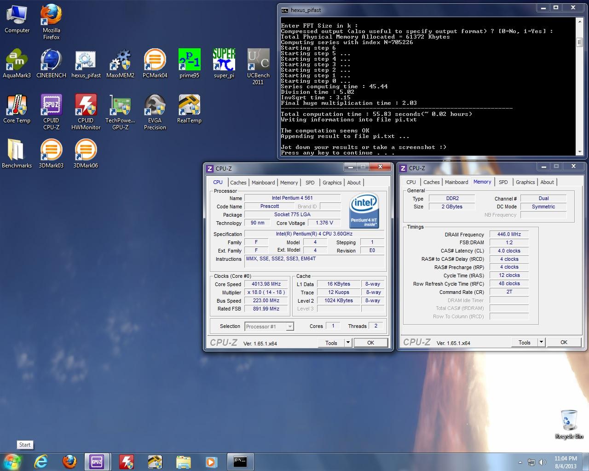Switch to CPU tab in right CPU-Z window
Viewport: 589px width, 471px height.
click(411, 182)
